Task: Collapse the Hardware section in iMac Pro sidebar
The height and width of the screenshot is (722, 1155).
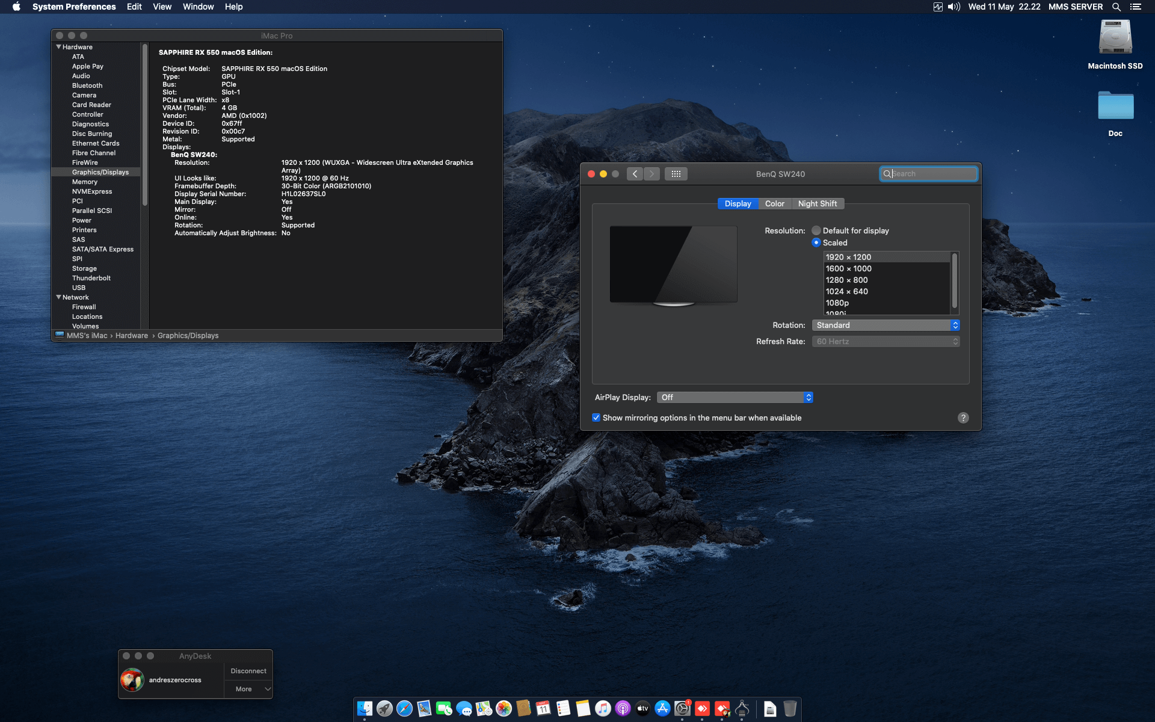Action: (58, 47)
